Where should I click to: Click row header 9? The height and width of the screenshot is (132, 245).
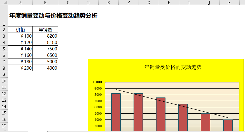[4, 74]
